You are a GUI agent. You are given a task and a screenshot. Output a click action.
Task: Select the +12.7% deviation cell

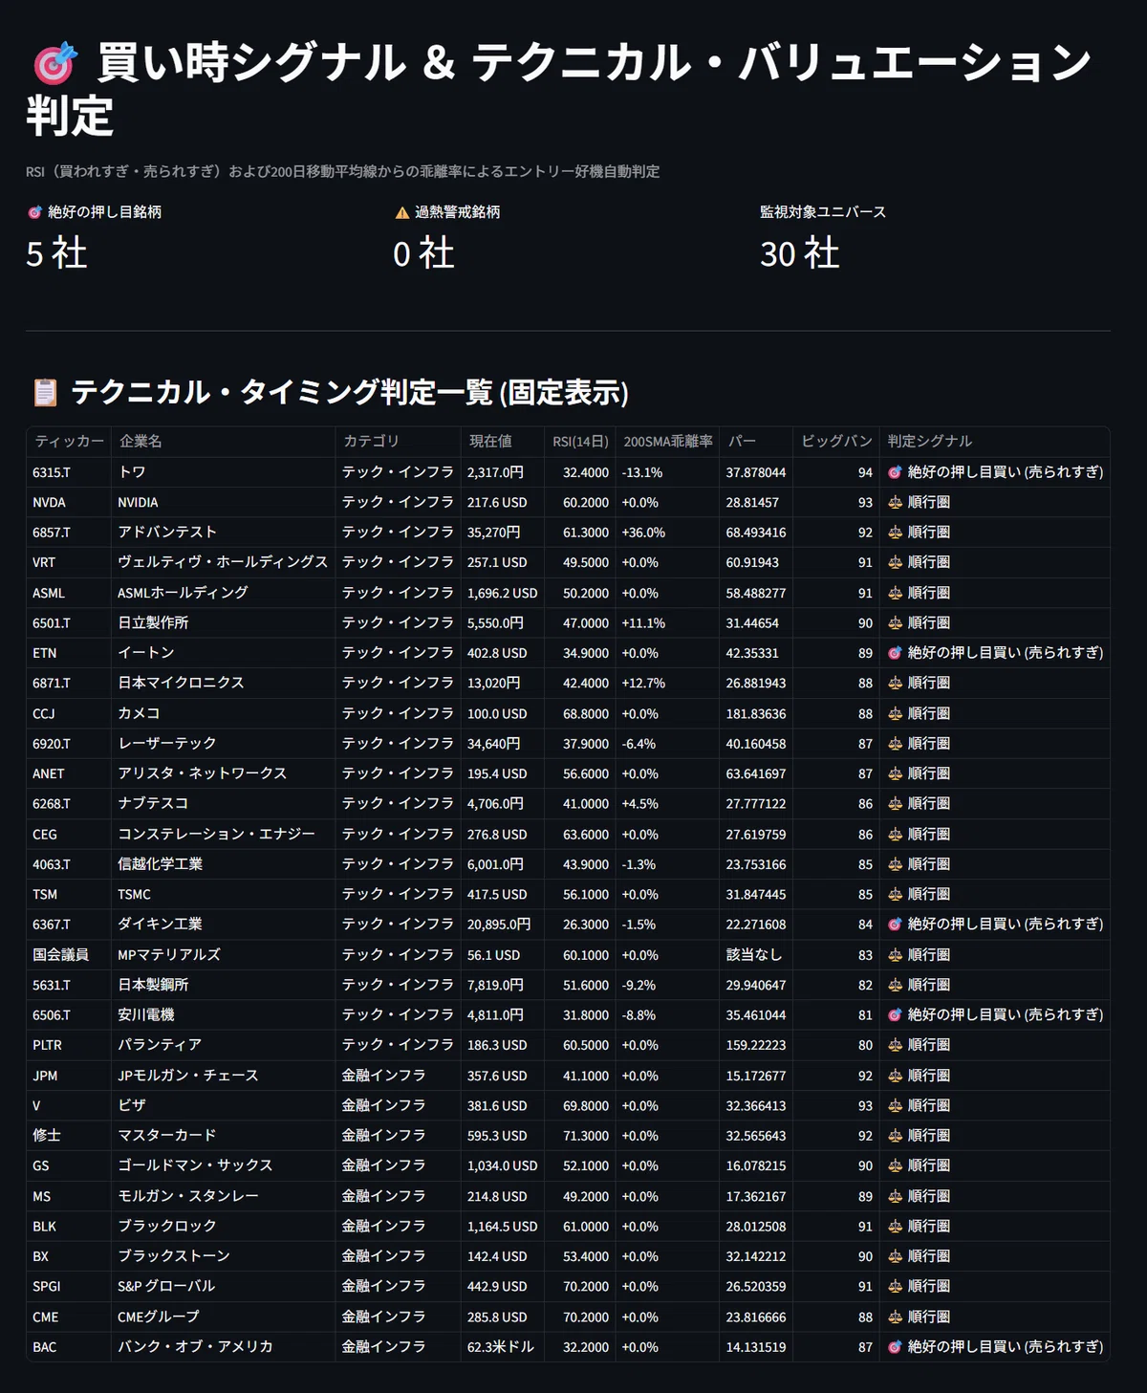667,683
